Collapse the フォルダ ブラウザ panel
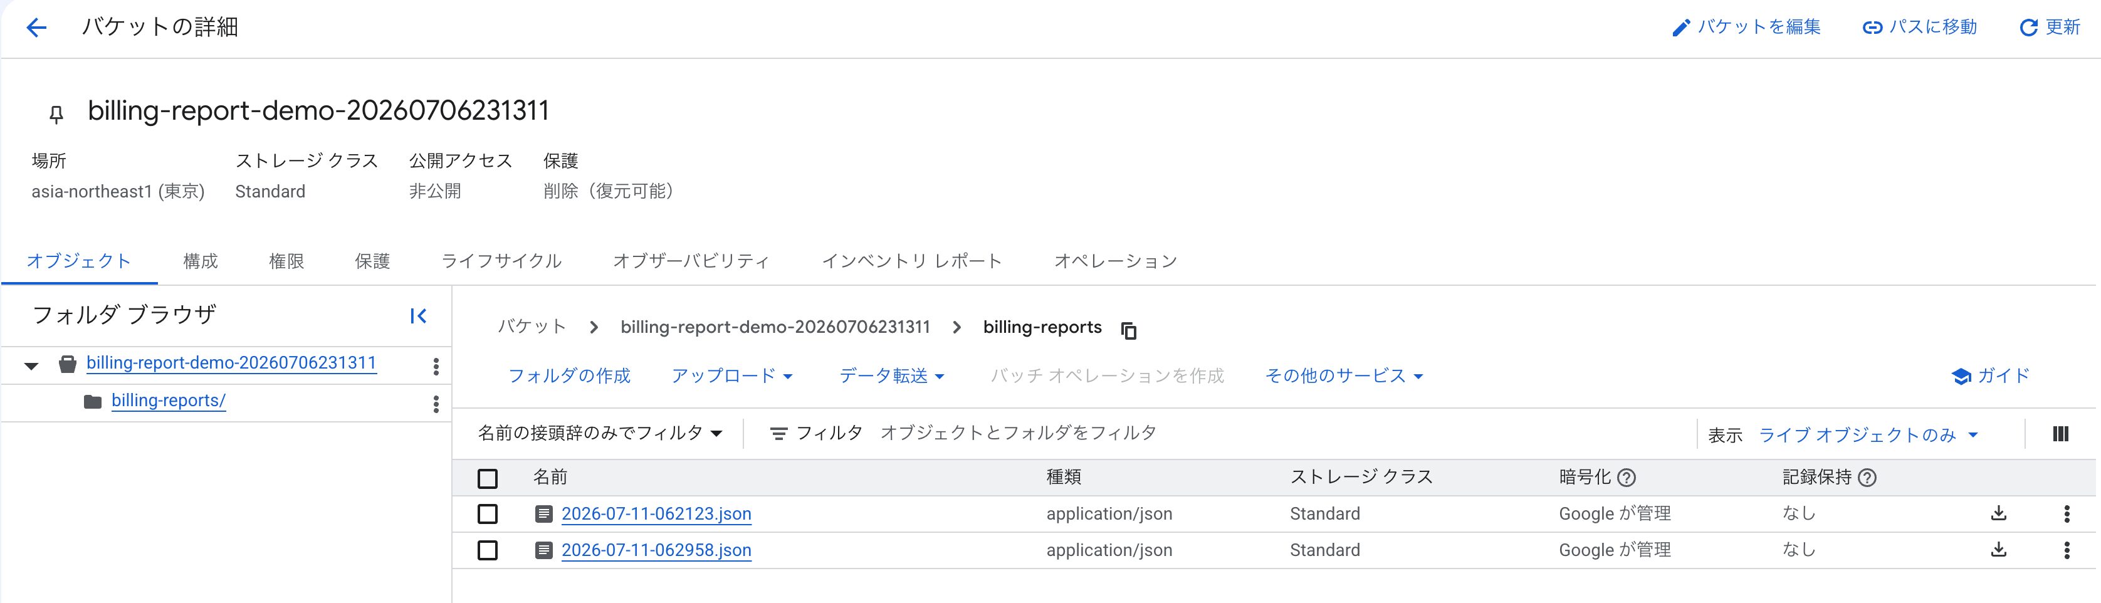 pos(419,316)
